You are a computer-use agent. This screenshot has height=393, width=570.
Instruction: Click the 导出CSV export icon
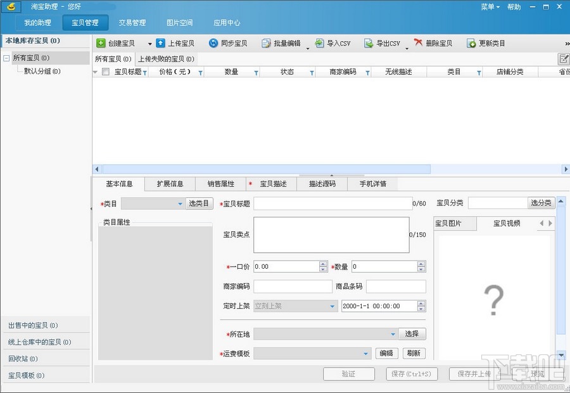pos(369,43)
